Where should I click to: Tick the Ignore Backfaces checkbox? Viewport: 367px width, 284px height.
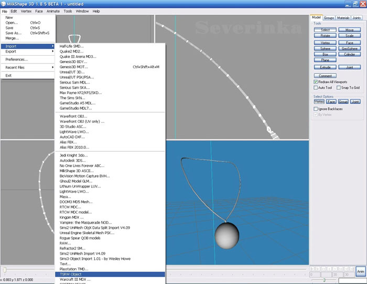click(x=316, y=108)
